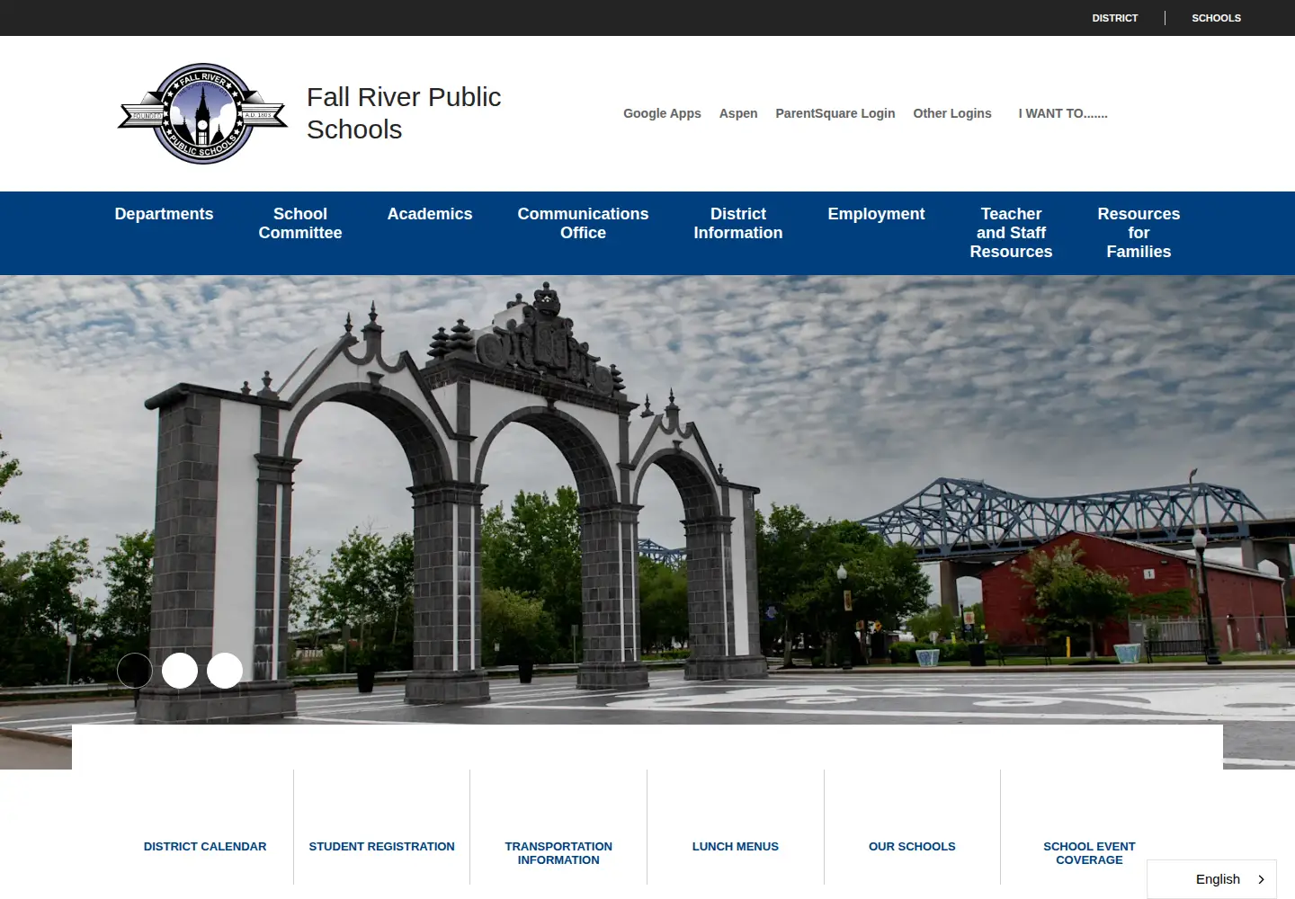Open the English language selector
Image resolution: width=1295 pixels, height=899 pixels.
(x=1211, y=879)
